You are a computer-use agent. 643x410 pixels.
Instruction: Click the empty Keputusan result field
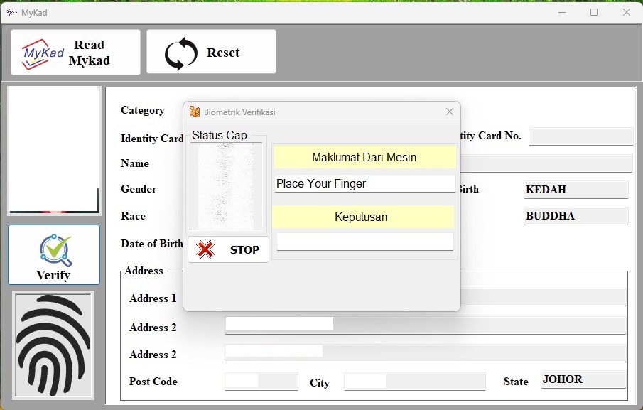point(364,242)
